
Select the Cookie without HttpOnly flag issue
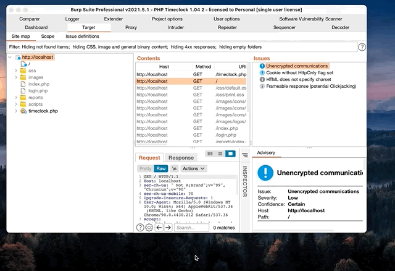(299, 73)
